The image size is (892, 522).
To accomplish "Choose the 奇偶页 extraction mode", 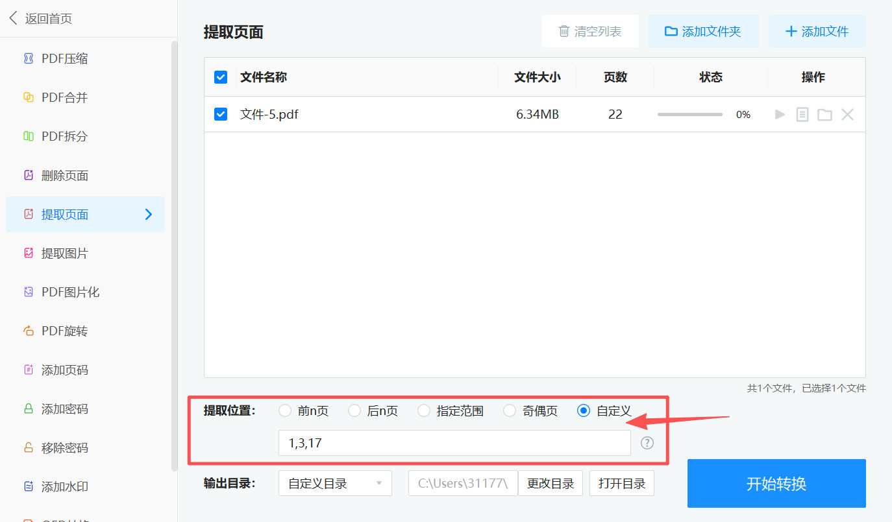I will click(x=509, y=410).
